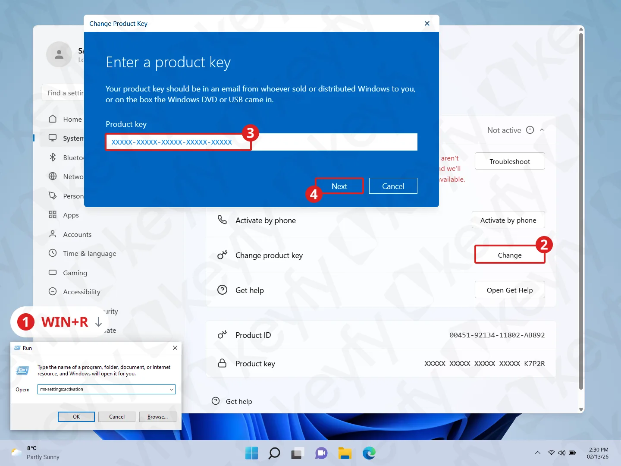Click the Not active warning icon

pos(530,130)
